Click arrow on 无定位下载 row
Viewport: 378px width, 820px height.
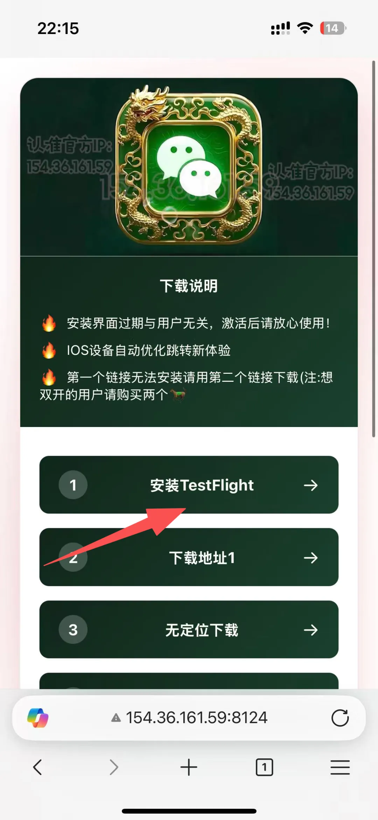pyautogui.click(x=311, y=630)
